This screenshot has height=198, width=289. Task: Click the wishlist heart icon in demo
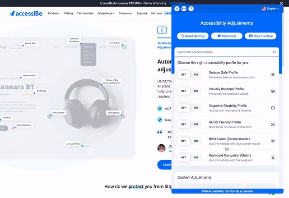[x=13, y=128]
